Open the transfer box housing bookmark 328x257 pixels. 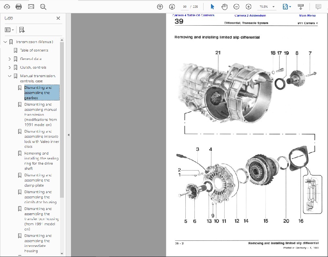41,219
